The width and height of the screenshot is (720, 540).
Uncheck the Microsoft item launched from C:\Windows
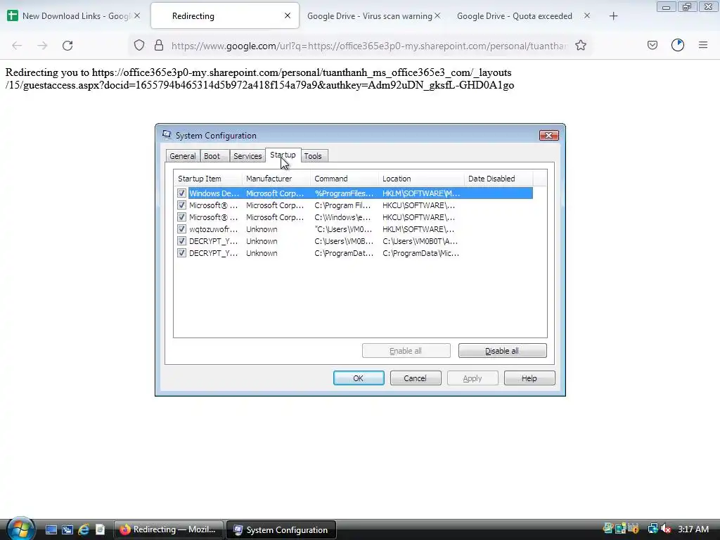[x=182, y=217]
